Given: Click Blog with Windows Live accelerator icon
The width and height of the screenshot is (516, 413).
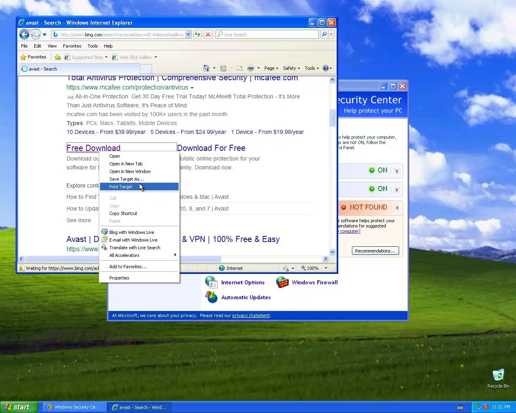Looking at the screenshot, I should [104, 232].
